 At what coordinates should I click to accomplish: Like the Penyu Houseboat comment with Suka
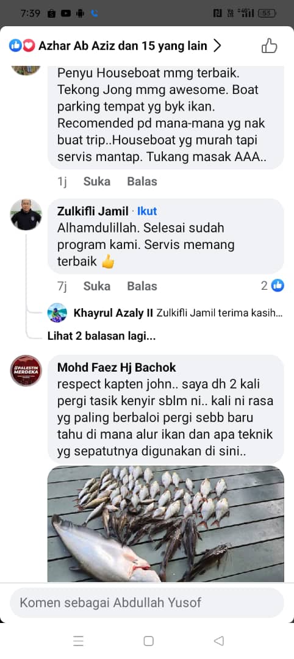(x=97, y=182)
